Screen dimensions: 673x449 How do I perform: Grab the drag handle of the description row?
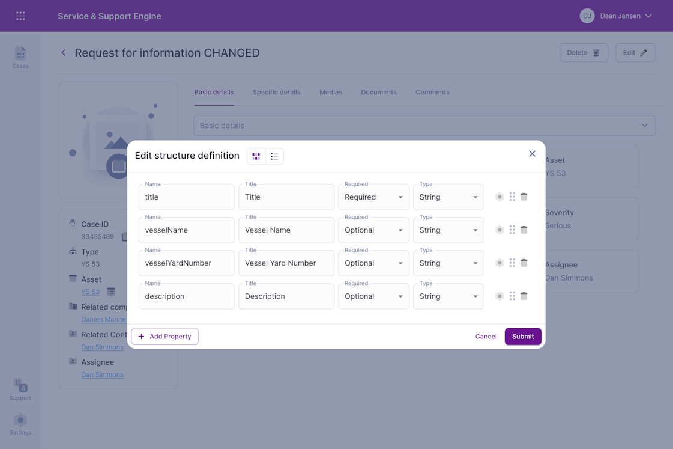coord(512,296)
